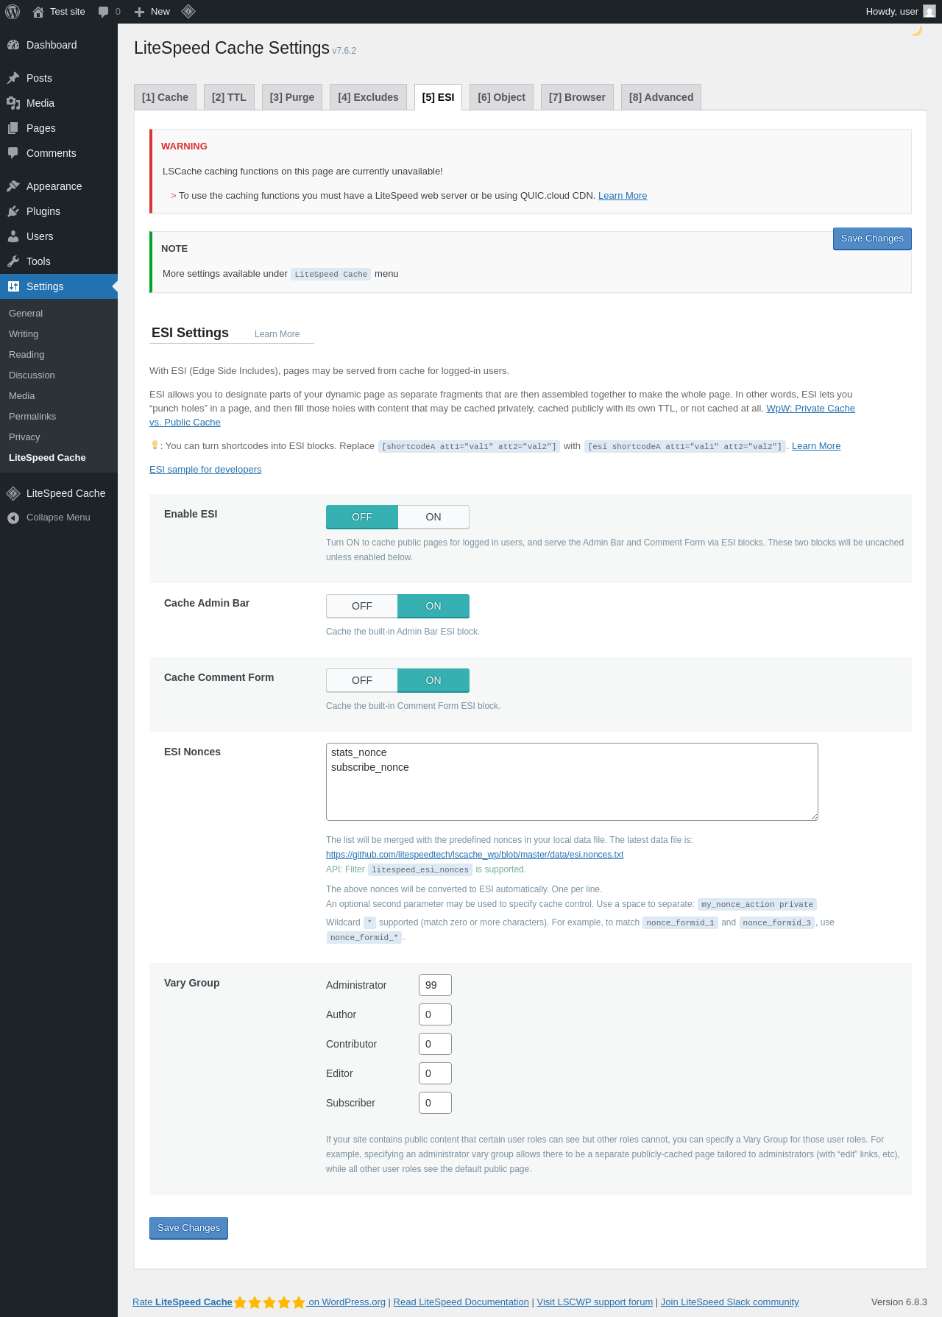This screenshot has width=942, height=1317.
Task: Select ON for Cache Admin Bar
Action: 433,606
